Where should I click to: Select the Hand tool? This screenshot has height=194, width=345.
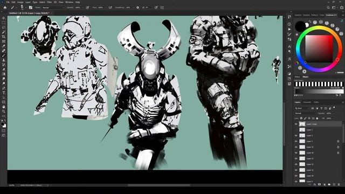coord(4,107)
